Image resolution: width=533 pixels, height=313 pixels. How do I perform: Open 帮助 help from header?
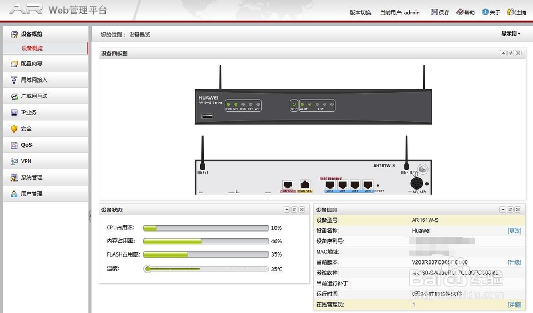point(465,12)
